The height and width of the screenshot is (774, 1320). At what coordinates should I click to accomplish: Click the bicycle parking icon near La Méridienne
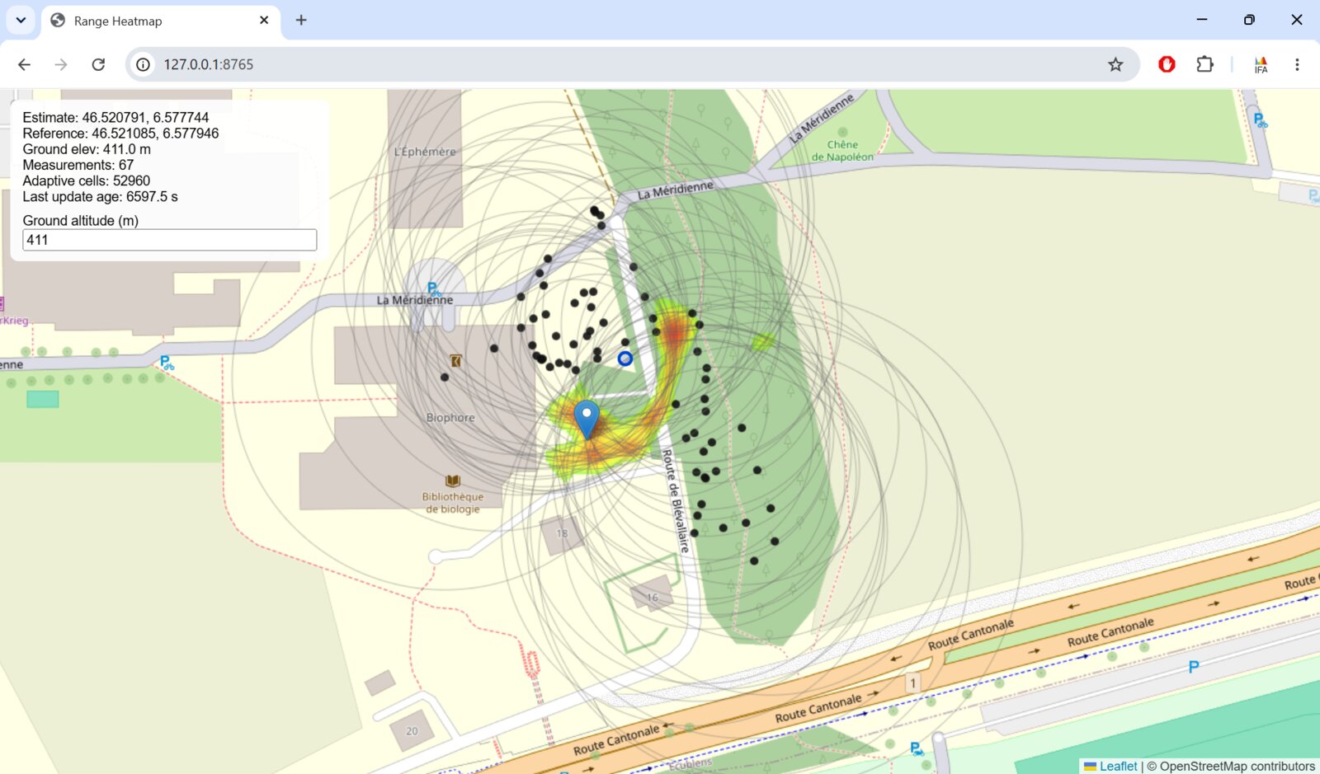point(434,289)
